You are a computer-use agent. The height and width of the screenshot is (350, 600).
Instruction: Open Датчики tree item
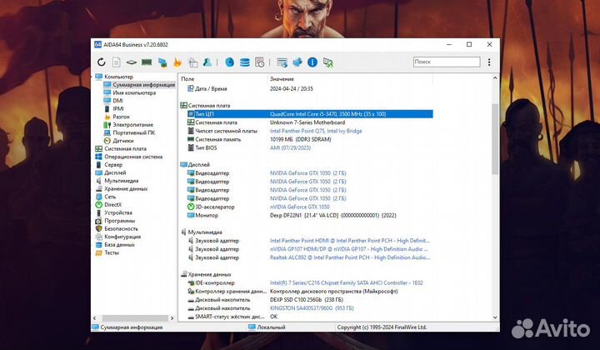[122, 141]
